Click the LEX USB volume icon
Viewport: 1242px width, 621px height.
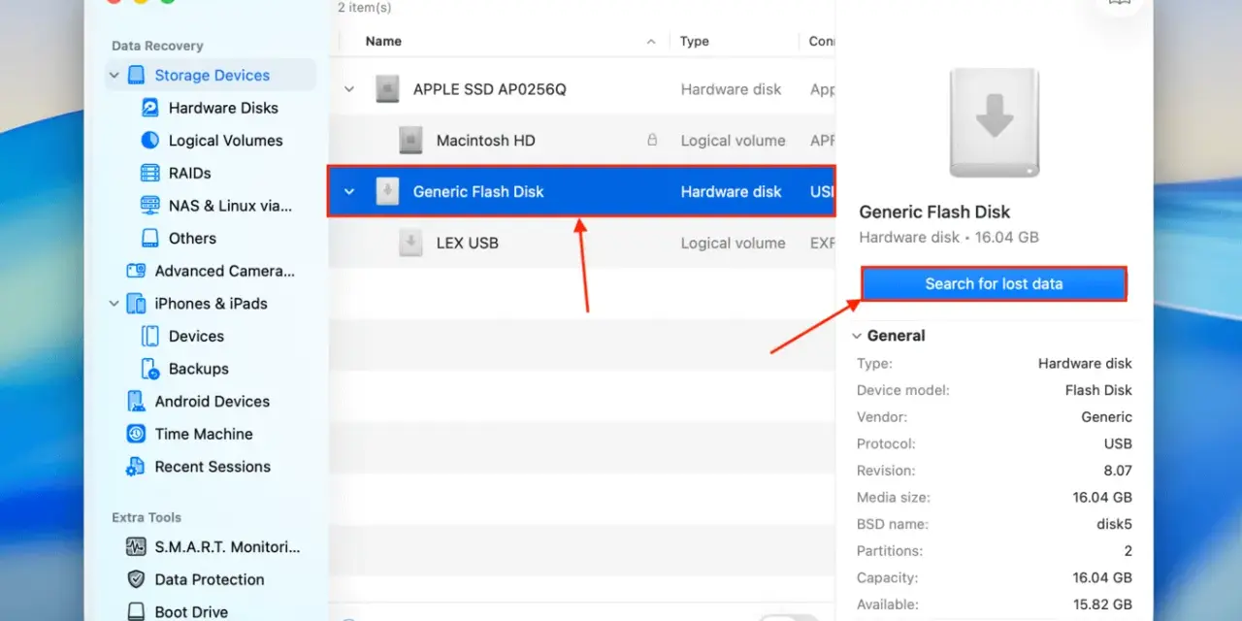click(410, 243)
